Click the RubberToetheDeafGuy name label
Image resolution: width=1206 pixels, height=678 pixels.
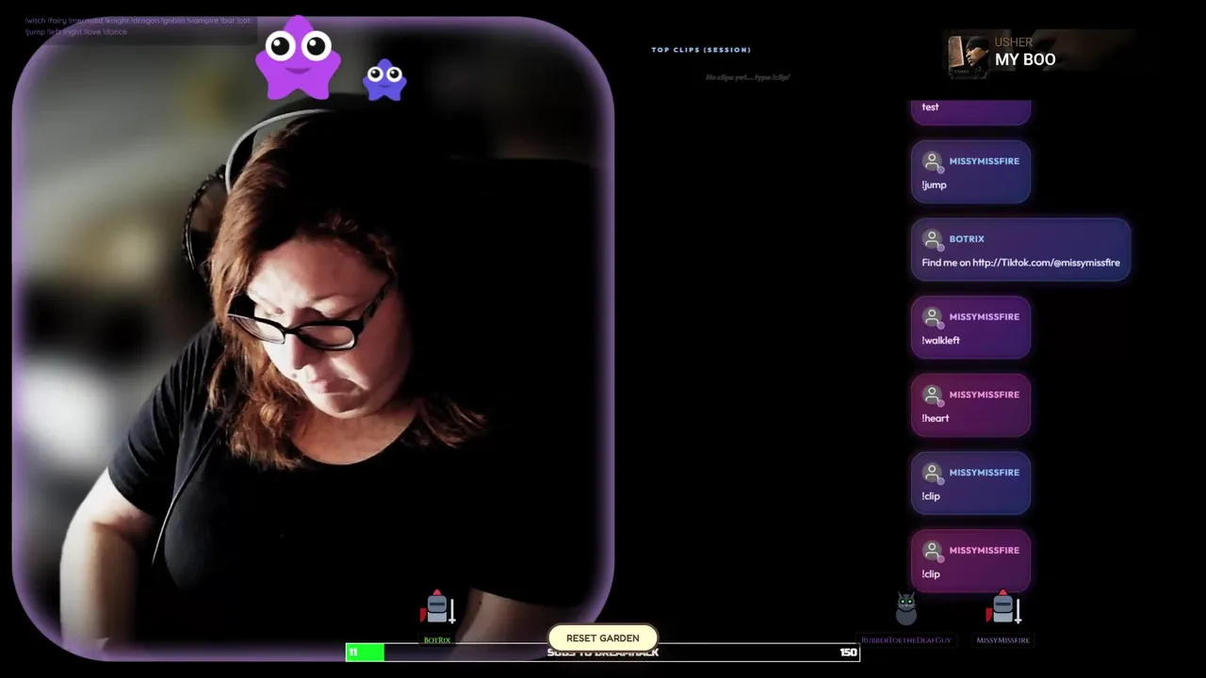[x=906, y=640]
